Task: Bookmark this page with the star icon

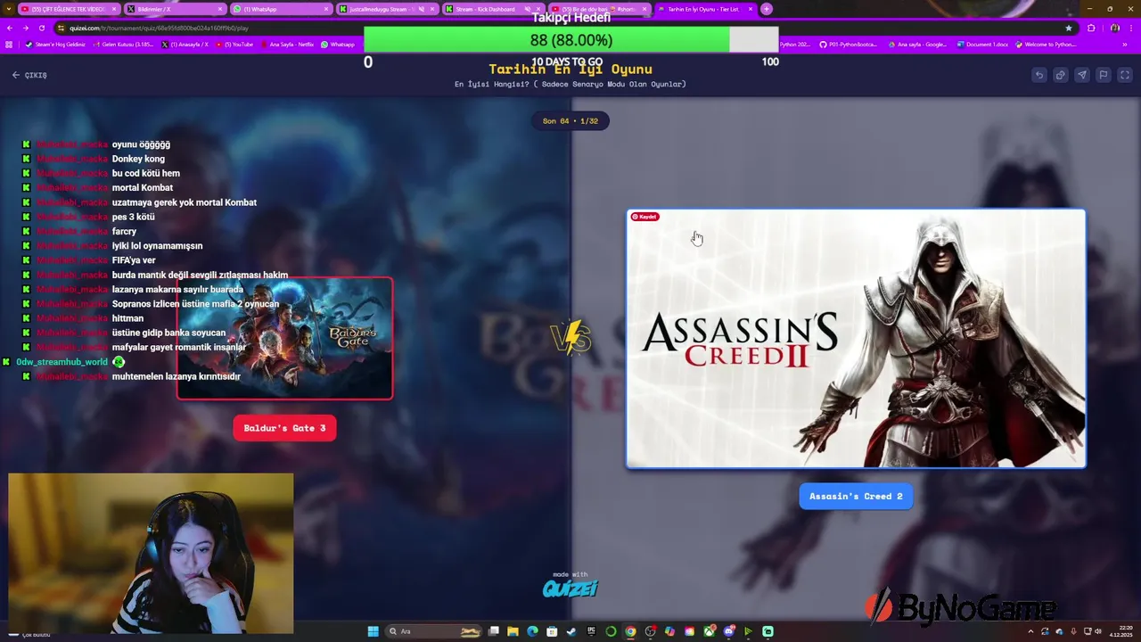Action: tap(1069, 28)
